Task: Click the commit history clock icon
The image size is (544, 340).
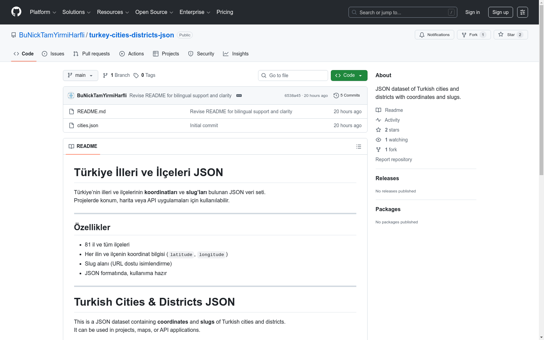Action: pos(336,96)
